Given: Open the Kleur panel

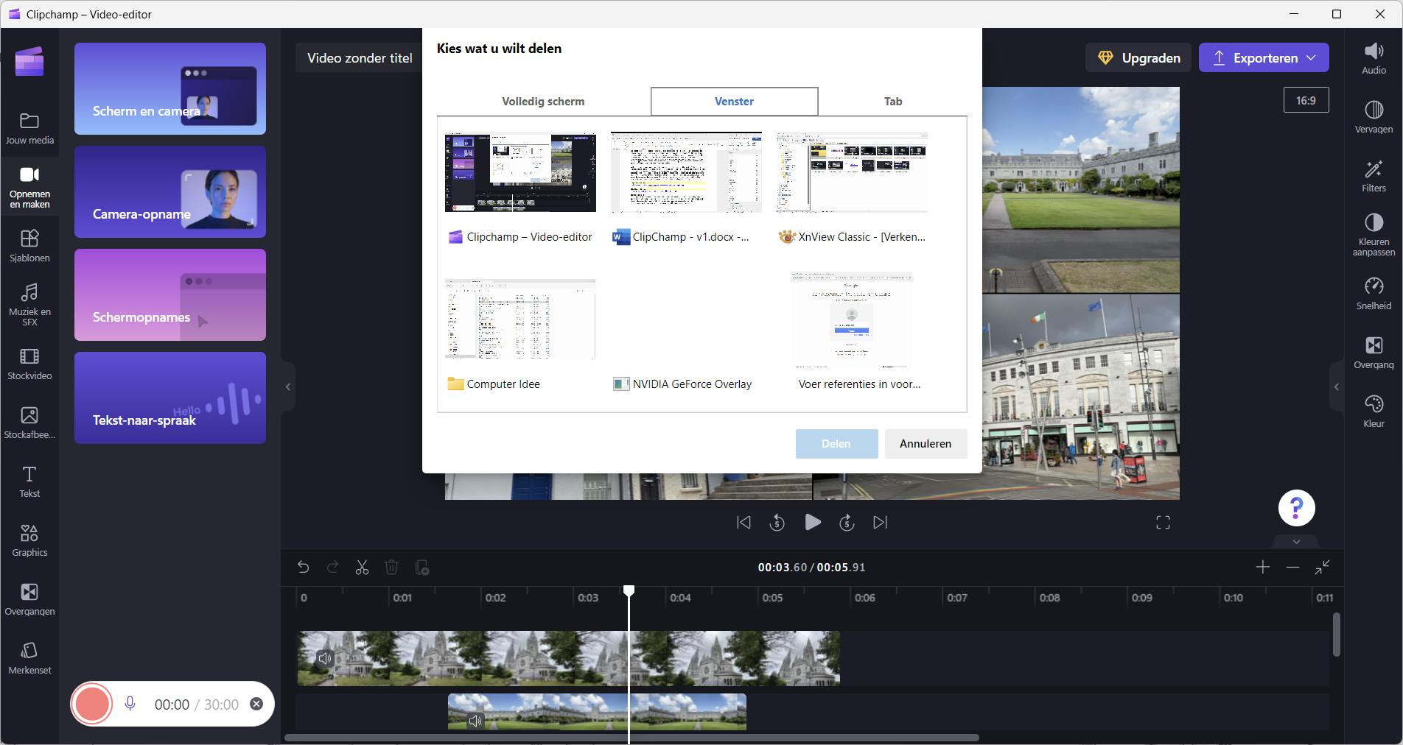Looking at the screenshot, I should coord(1374,412).
